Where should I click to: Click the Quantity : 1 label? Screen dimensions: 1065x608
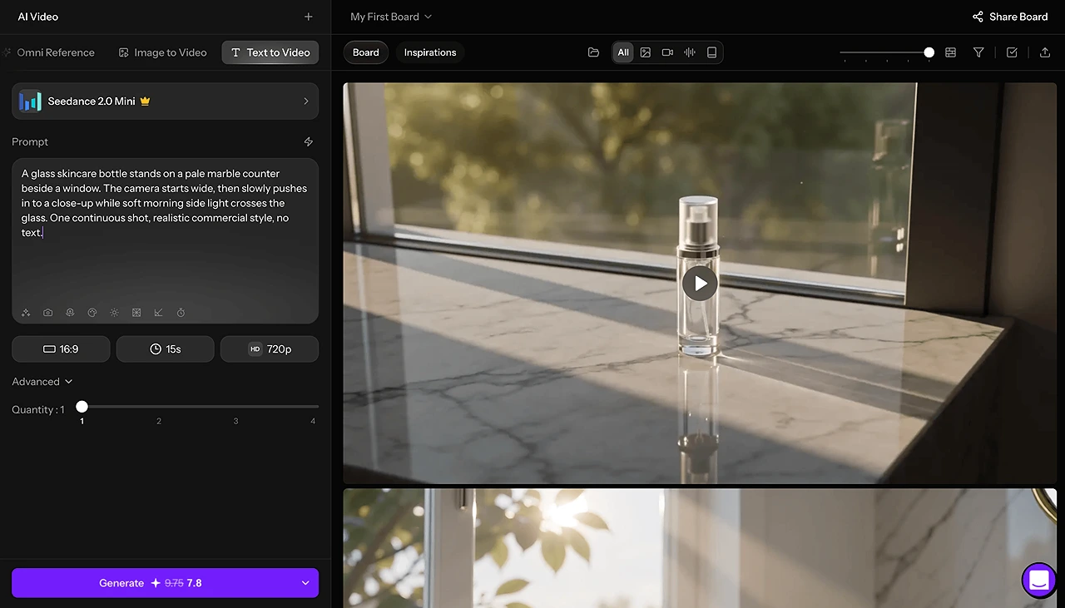(x=38, y=410)
